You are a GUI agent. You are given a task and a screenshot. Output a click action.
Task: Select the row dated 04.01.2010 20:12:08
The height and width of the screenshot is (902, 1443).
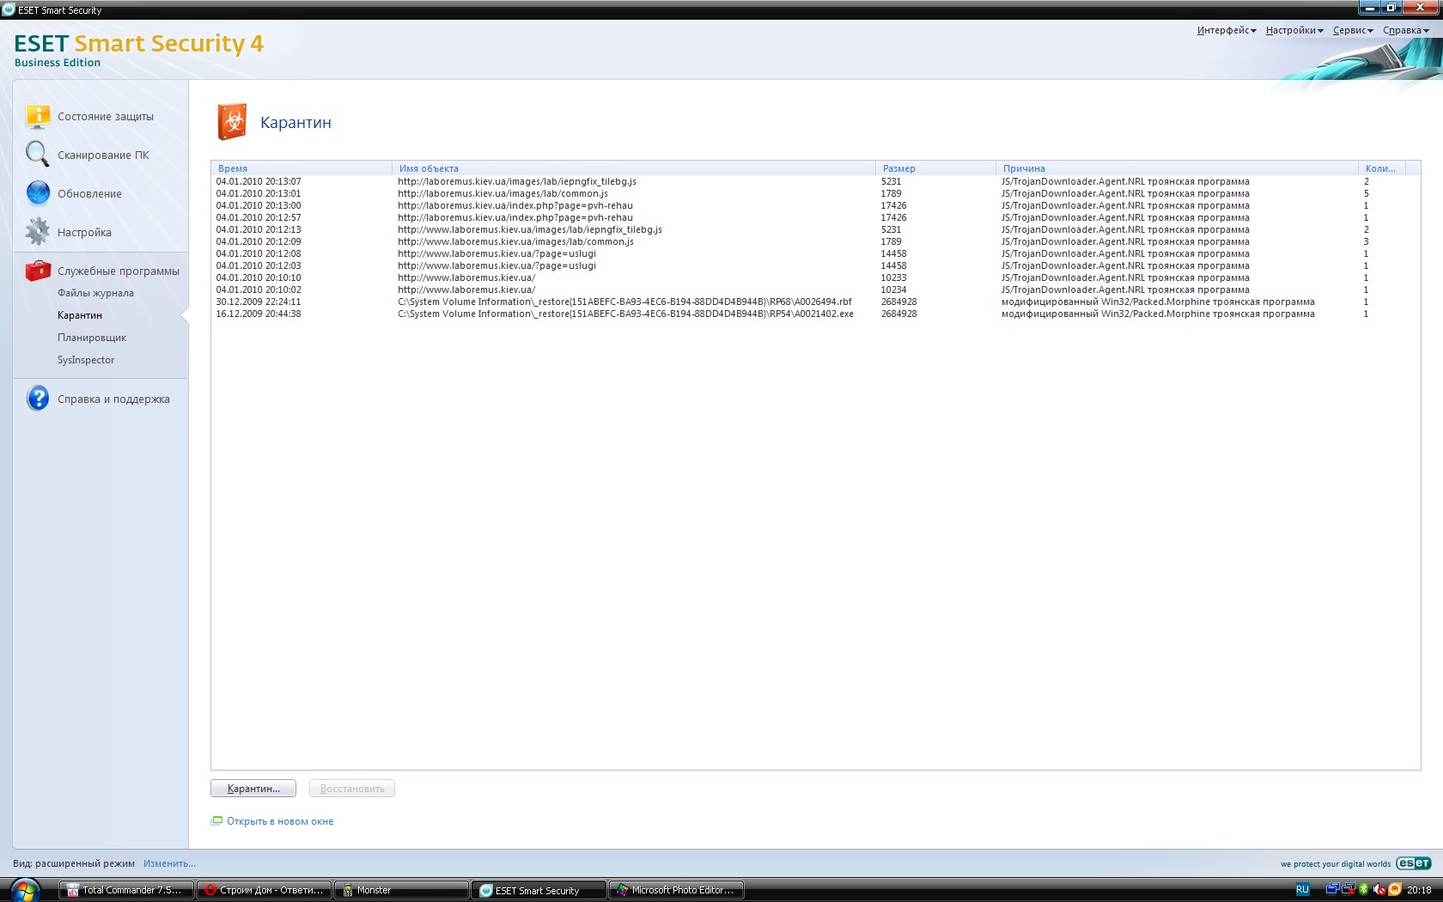tap(815, 253)
